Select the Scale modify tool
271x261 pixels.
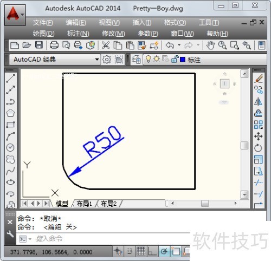[259, 159]
